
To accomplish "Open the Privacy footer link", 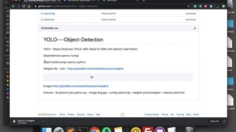I will point(71,114).
